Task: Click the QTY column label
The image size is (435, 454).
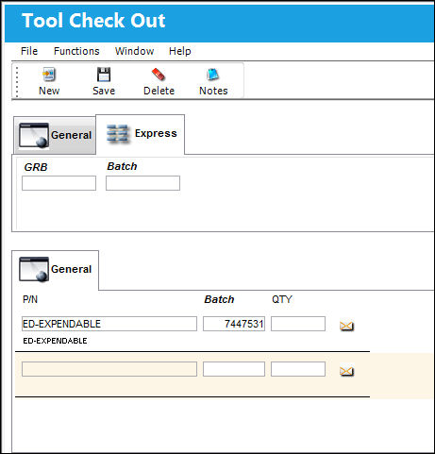Action: coord(282,299)
